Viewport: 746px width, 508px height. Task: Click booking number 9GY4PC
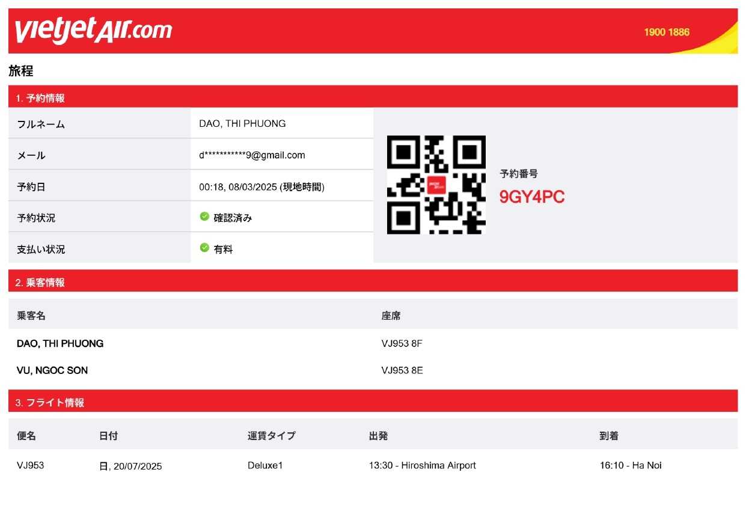(x=532, y=197)
